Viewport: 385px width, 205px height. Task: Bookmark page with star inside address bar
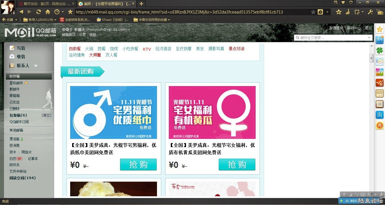point(313,12)
